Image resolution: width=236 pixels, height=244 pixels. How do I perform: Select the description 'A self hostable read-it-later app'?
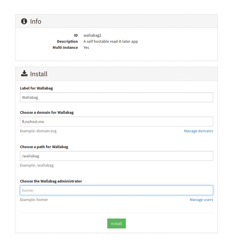point(110,41)
